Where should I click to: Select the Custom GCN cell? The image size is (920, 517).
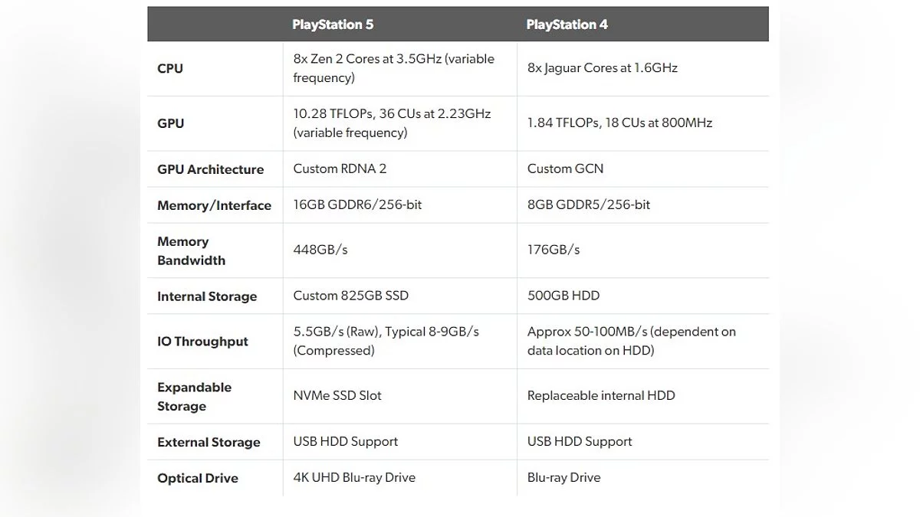[x=565, y=169]
